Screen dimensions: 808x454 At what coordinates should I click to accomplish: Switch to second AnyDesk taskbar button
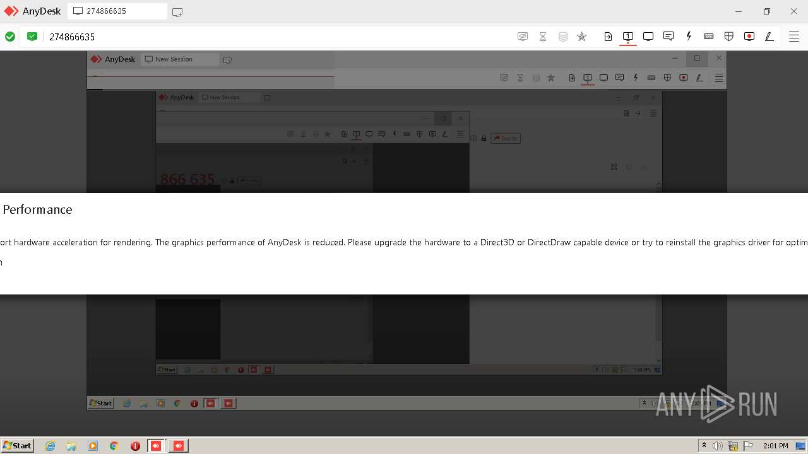[179, 446]
